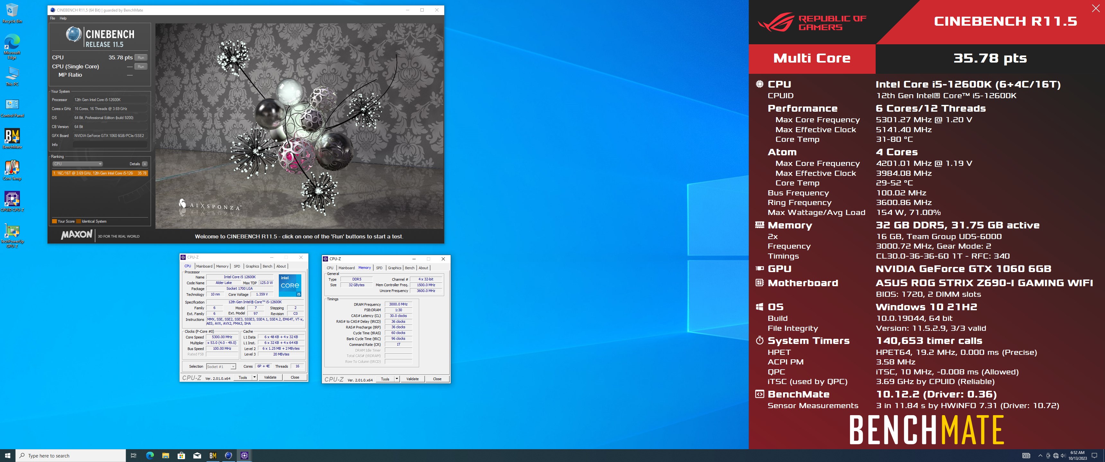Viewport: 1105px width, 462px height.
Task: Open Tools dropdown arrow in CPU-Z Memory window
Action: tap(397, 379)
